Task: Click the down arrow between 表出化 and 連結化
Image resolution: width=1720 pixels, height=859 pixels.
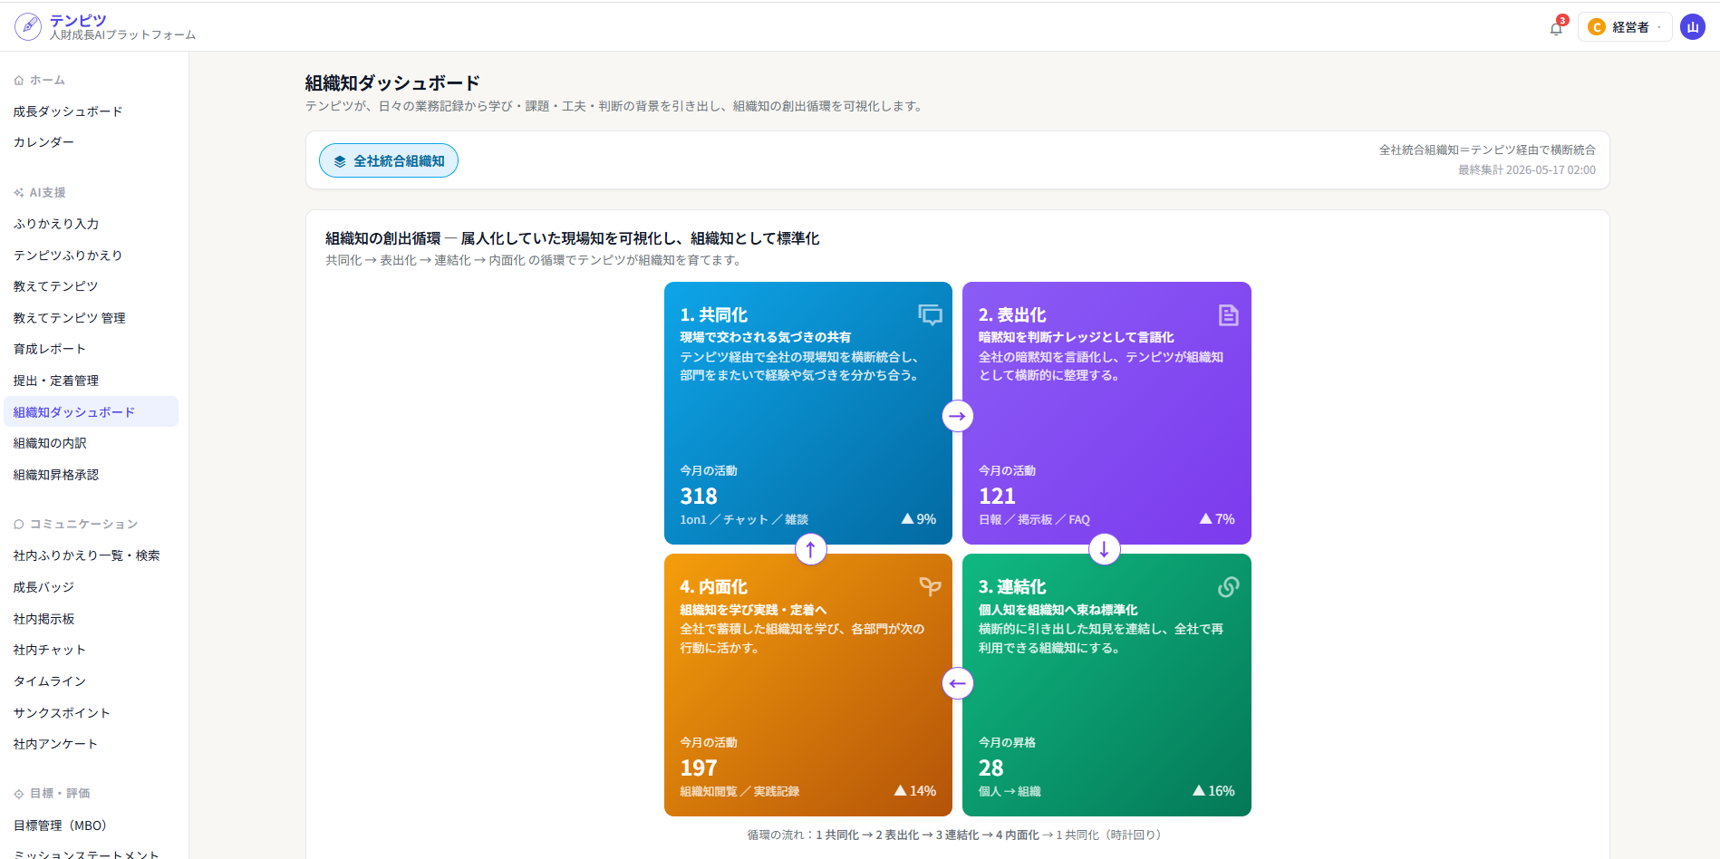Action: [x=1104, y=549]
